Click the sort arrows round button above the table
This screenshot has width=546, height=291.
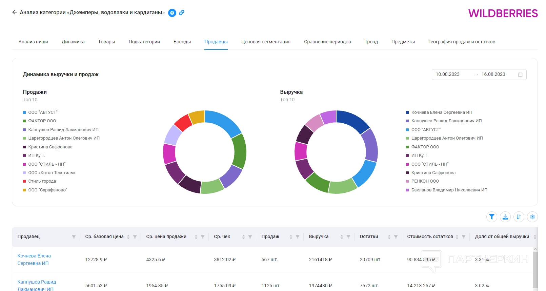tap(519, 217)
